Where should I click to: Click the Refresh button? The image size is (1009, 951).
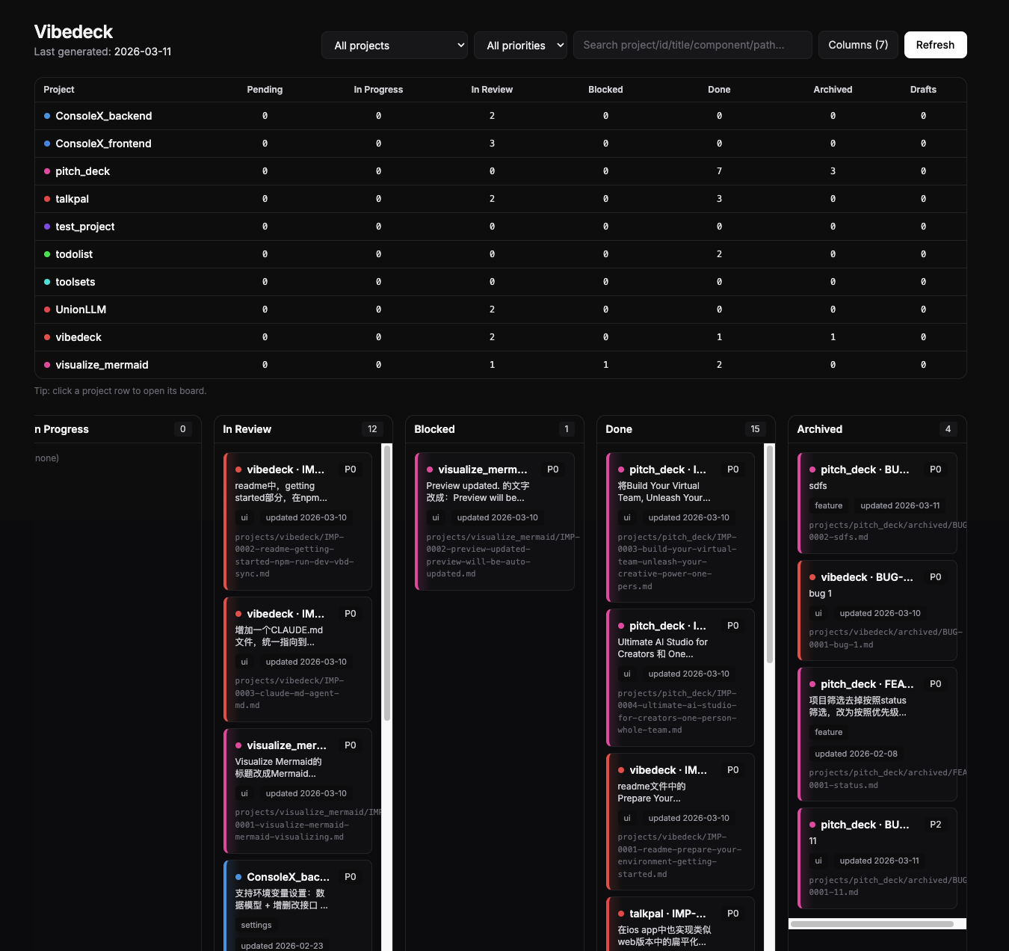tap(935, 45)
